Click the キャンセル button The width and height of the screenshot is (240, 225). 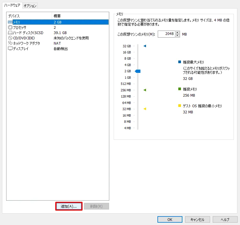197,219
